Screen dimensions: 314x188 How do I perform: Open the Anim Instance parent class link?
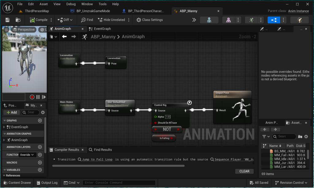(298, 11)
